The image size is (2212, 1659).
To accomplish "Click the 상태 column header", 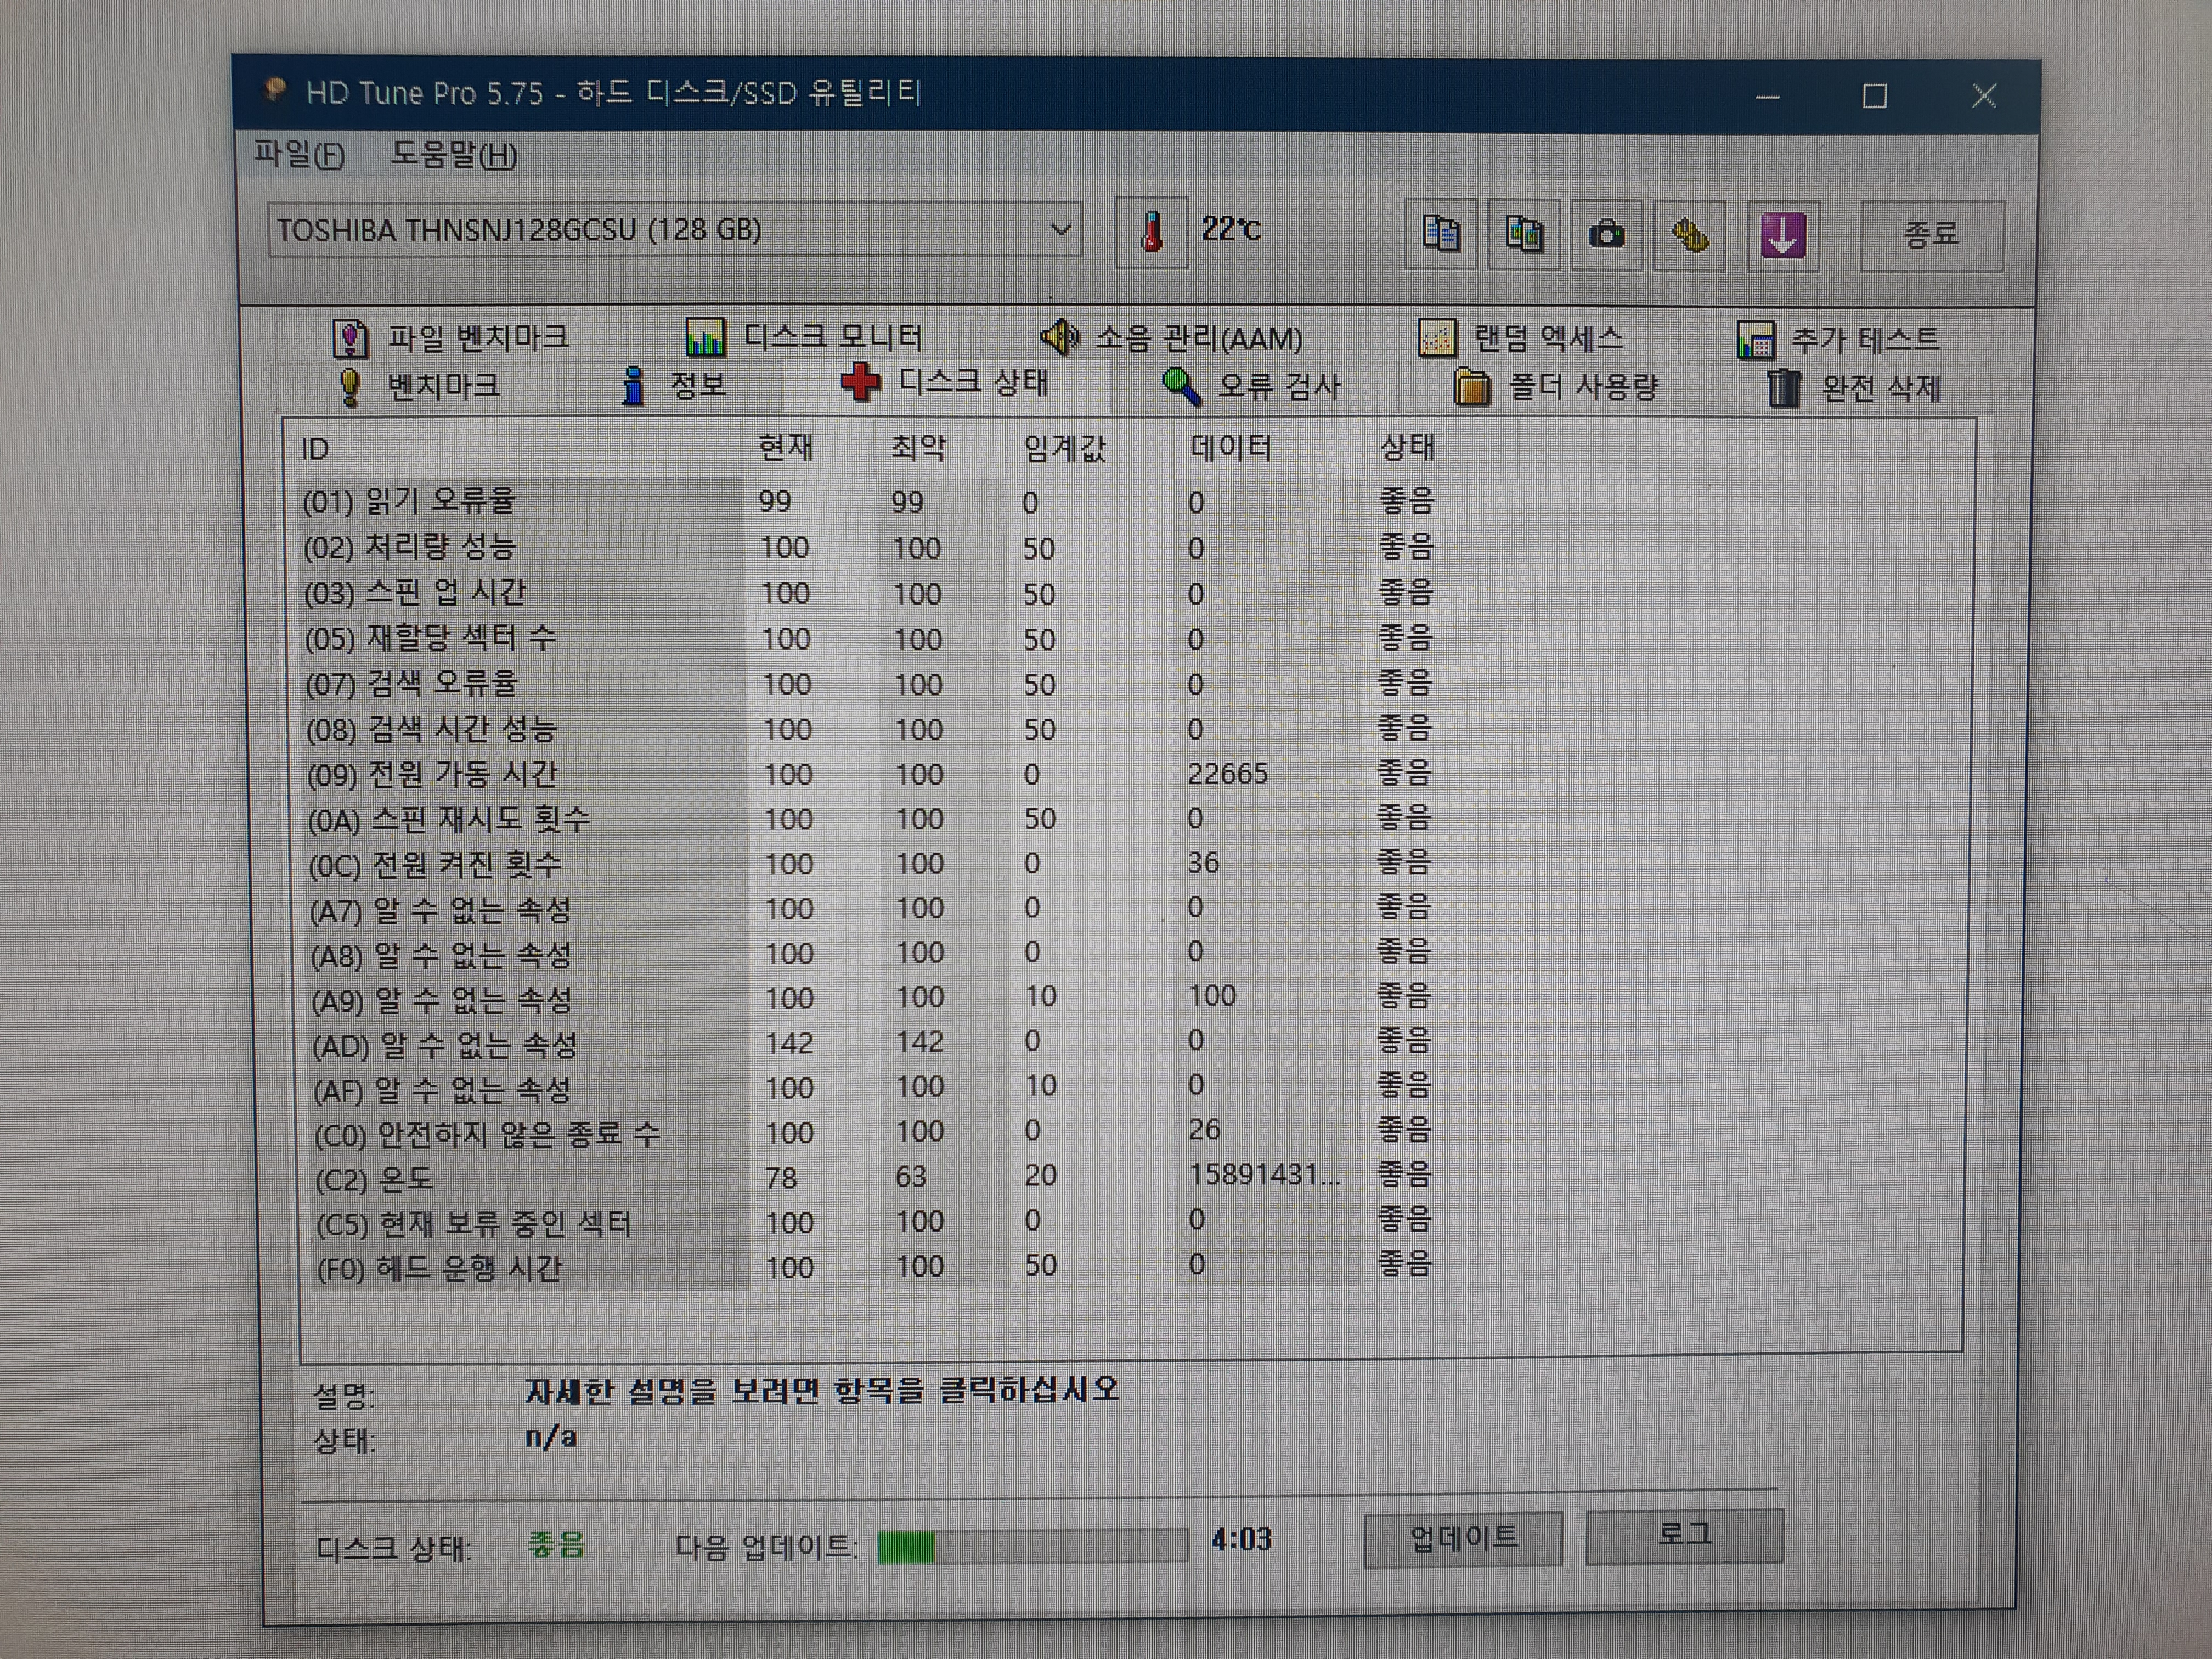I will (1407, 447).
